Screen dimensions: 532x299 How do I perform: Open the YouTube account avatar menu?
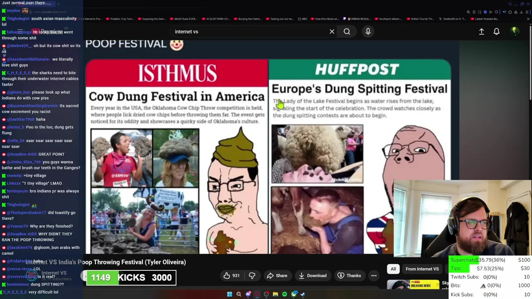pyautogui.click(x=514, y=31)
